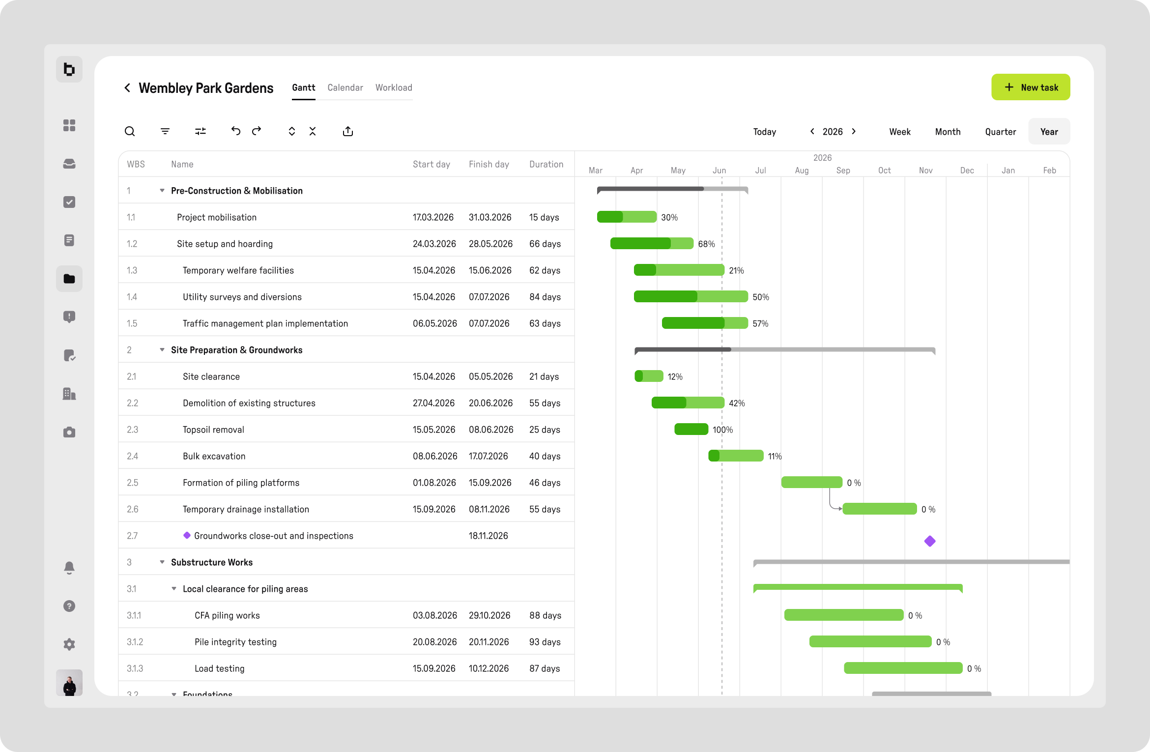
Task: Collapse Pre-Construction & Mobilisation group
Action: click(x=162, y=191)
